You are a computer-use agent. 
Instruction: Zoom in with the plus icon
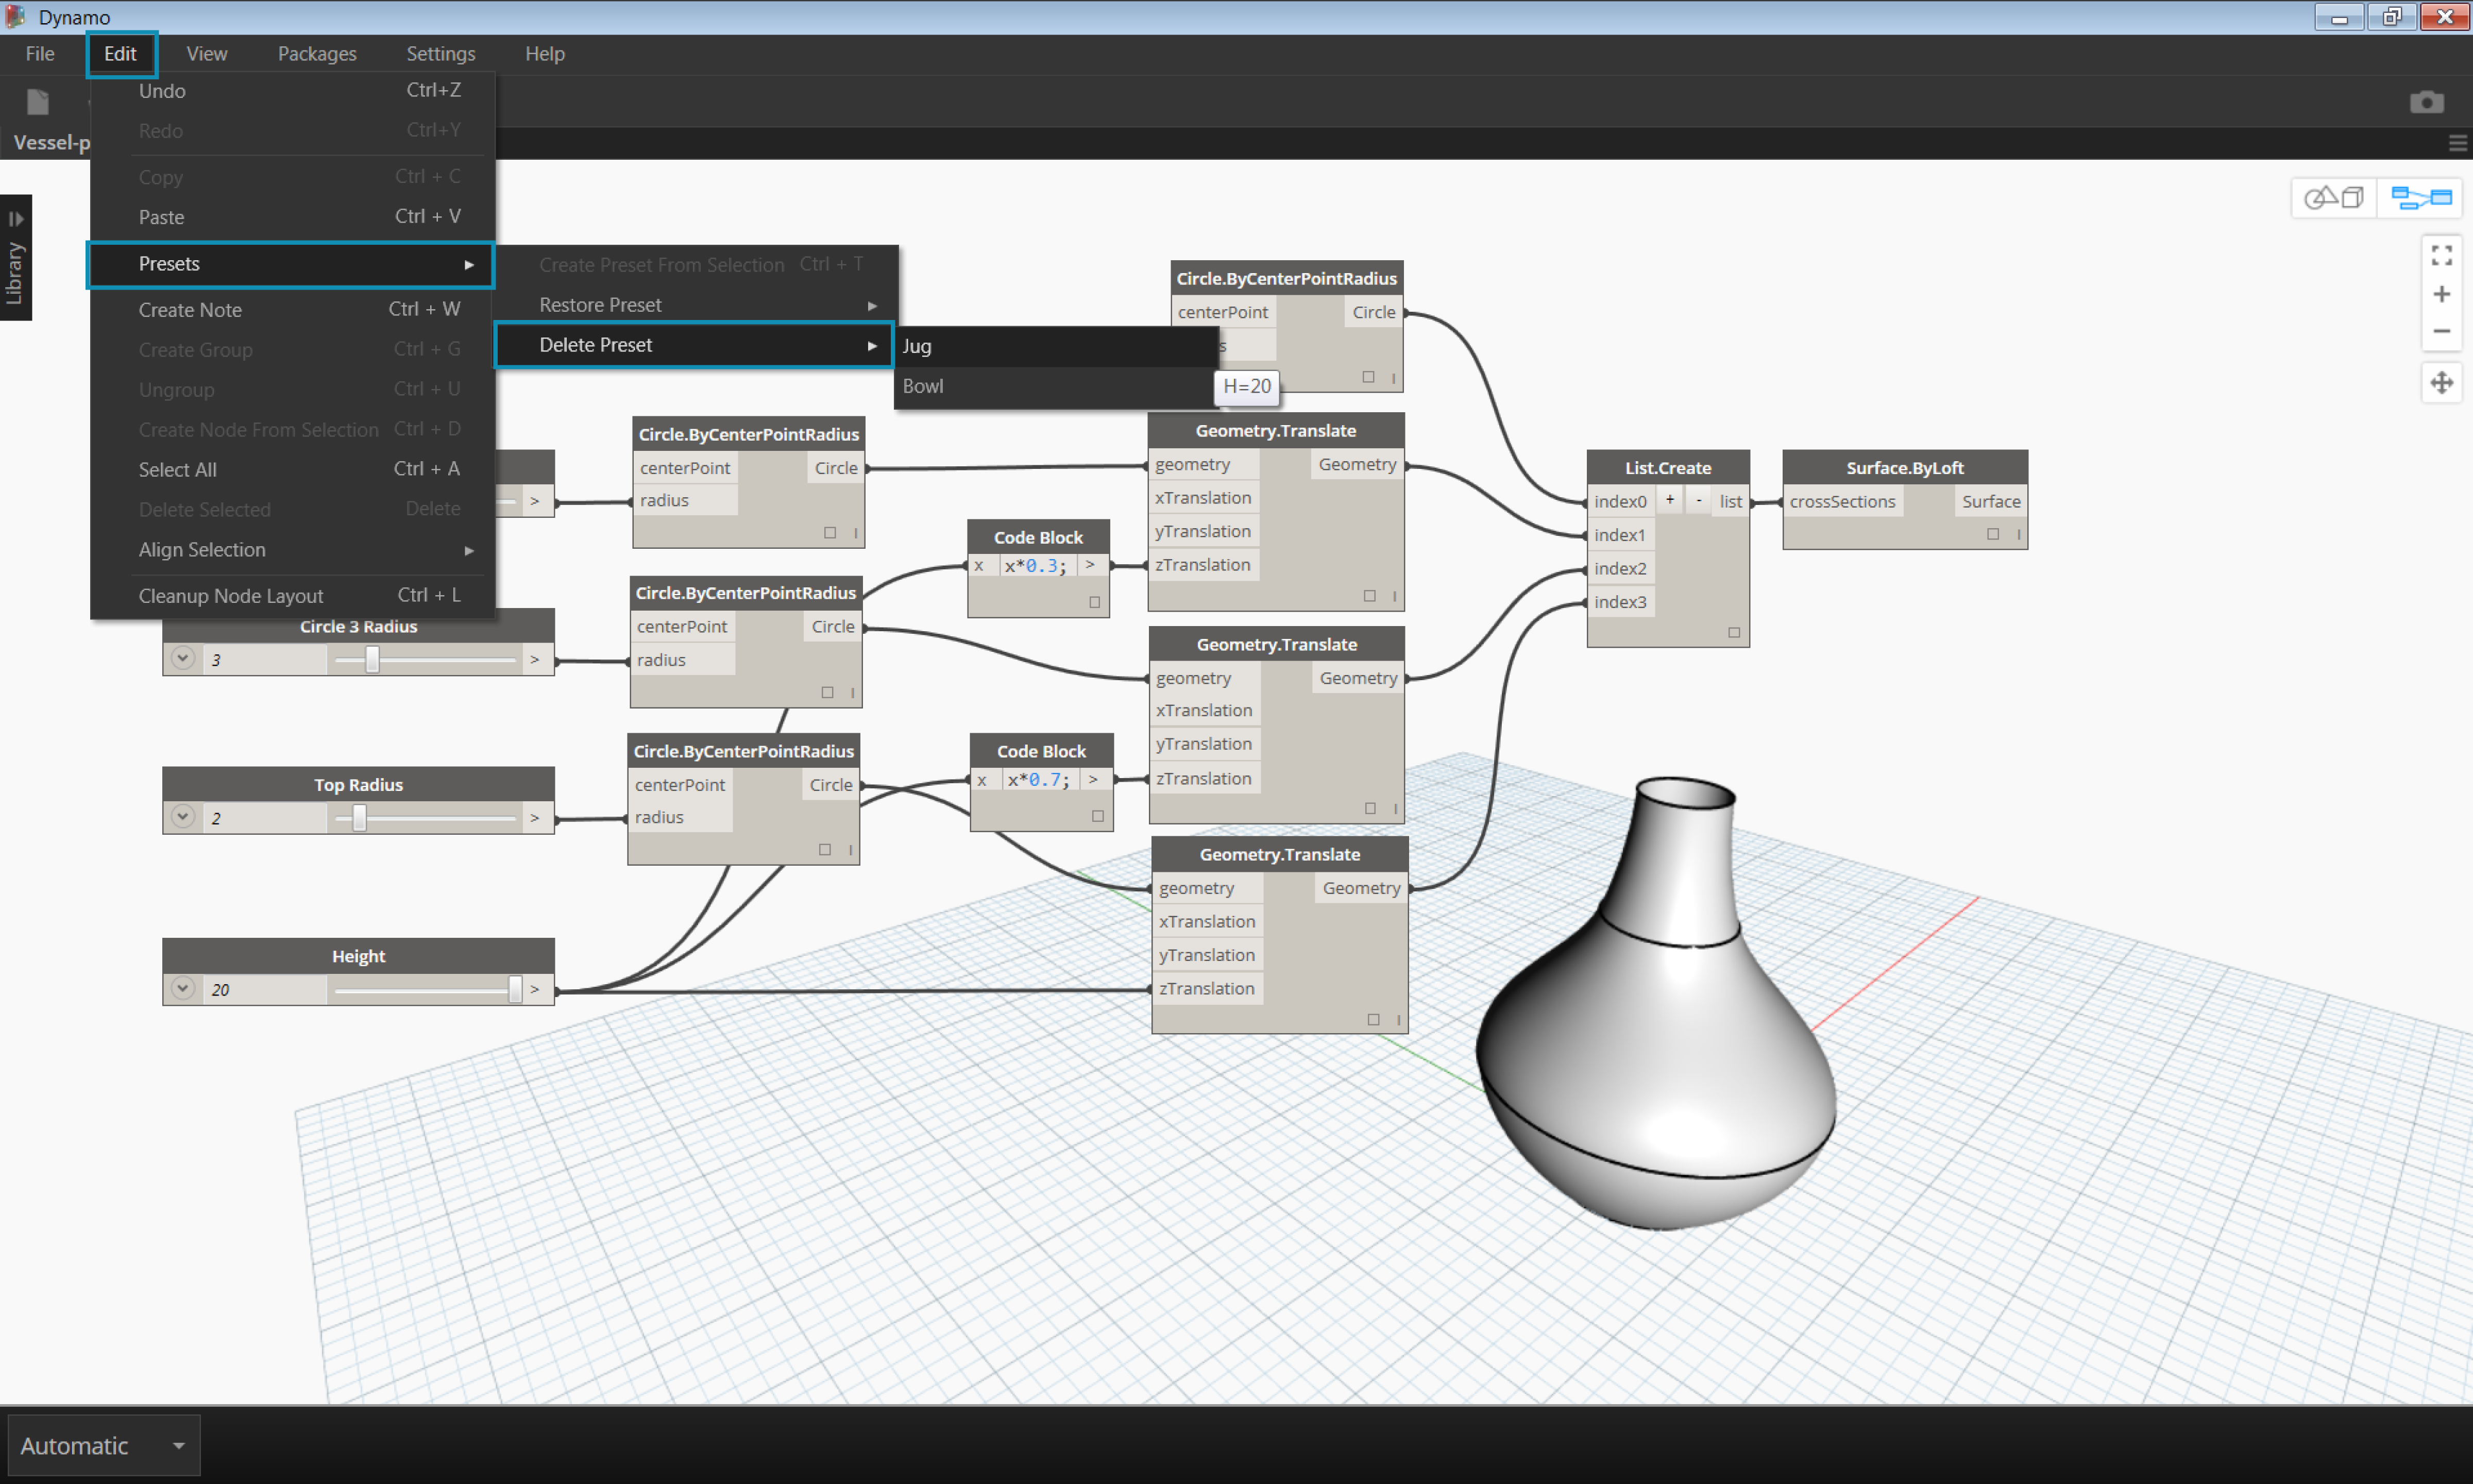coord(2441,294)
